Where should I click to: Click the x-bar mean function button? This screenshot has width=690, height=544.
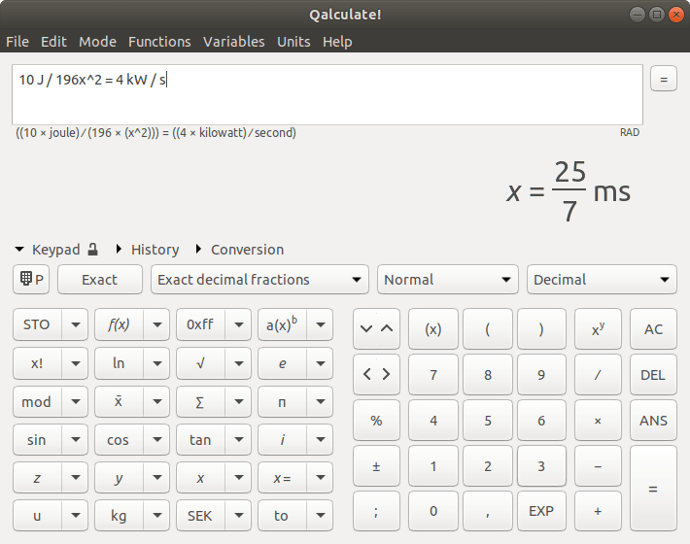point(119,401)
